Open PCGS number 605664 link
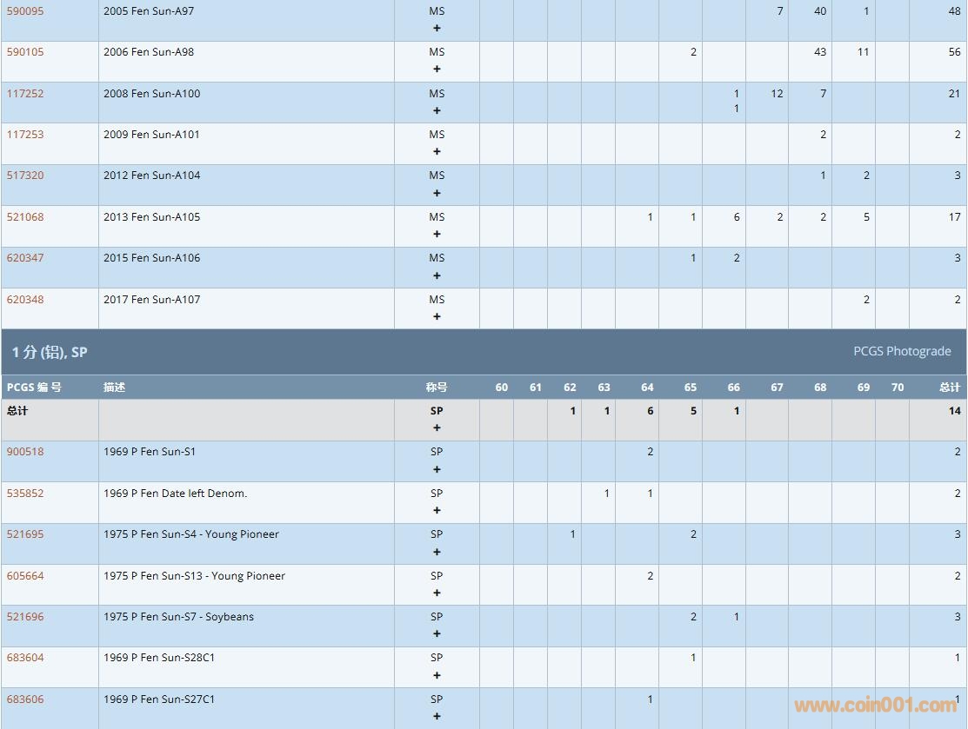 tap(25, 575)
